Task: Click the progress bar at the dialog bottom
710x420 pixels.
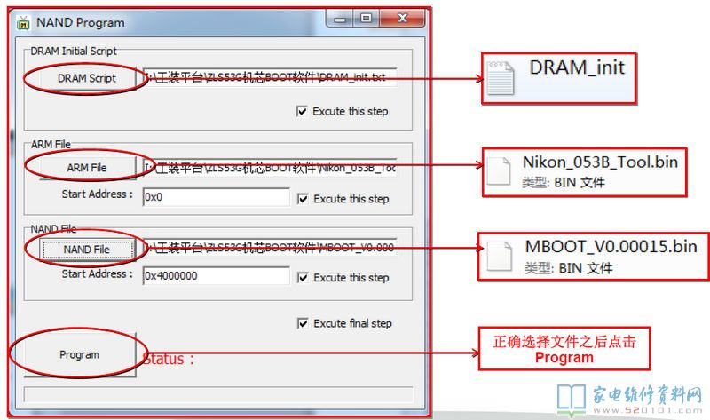Action: click(x=217, y=393)
